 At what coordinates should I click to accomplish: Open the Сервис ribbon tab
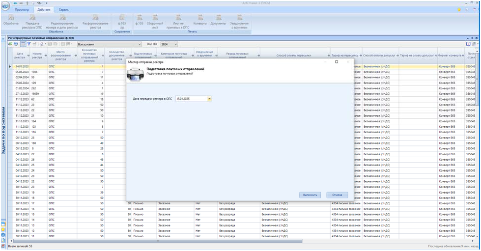64,9
